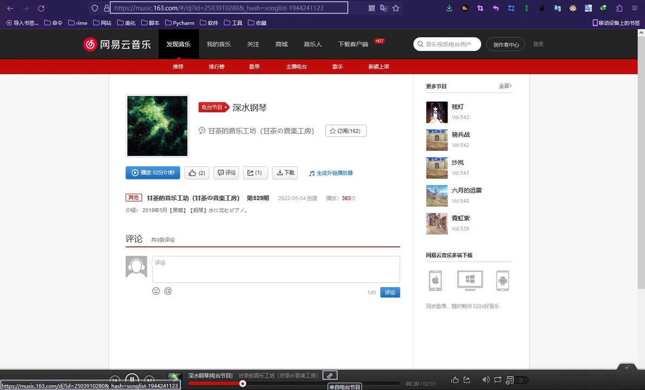Click the Android download icon
Screen dimensions: 645x390
point(502,281)
